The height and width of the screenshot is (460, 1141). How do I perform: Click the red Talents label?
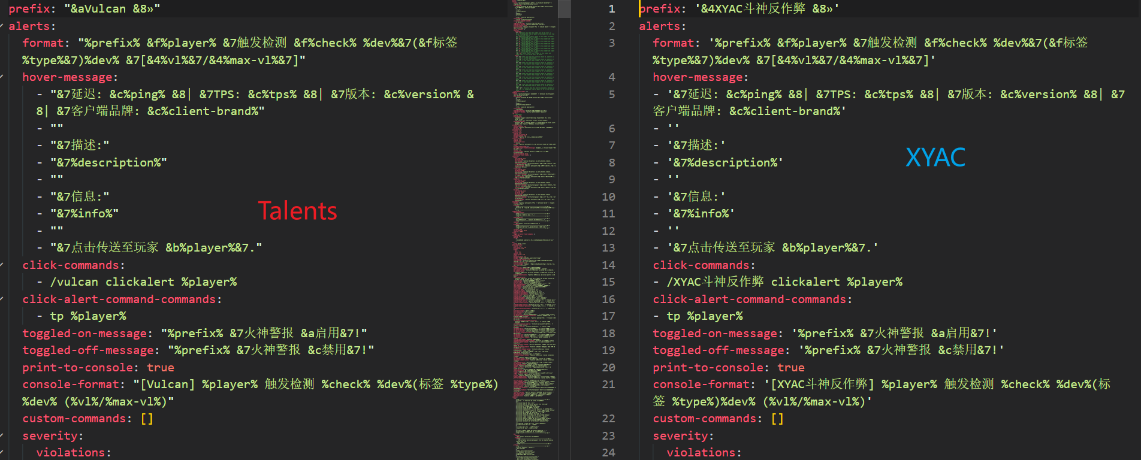297,211
